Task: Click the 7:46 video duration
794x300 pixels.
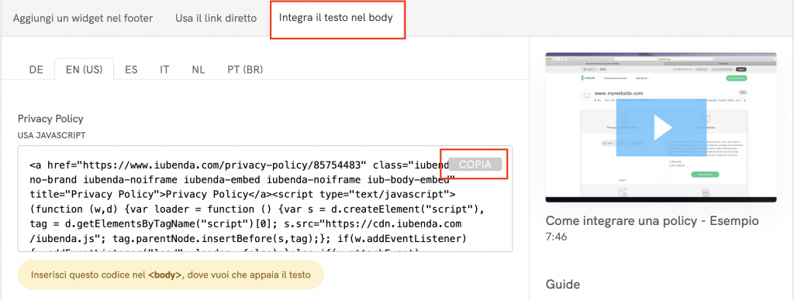Action: pos(557,236)
